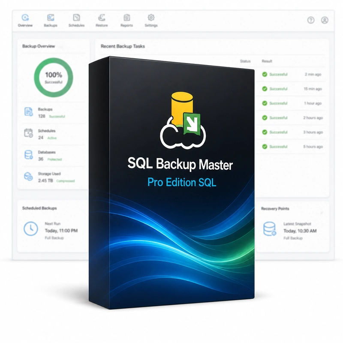Click the 'Protected' databases label
Screen dimensions: 343x343
(x=55, y=159)
